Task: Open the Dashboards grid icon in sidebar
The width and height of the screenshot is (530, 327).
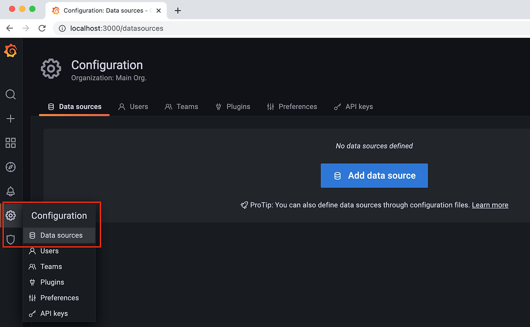Action: tap(11, 143)
